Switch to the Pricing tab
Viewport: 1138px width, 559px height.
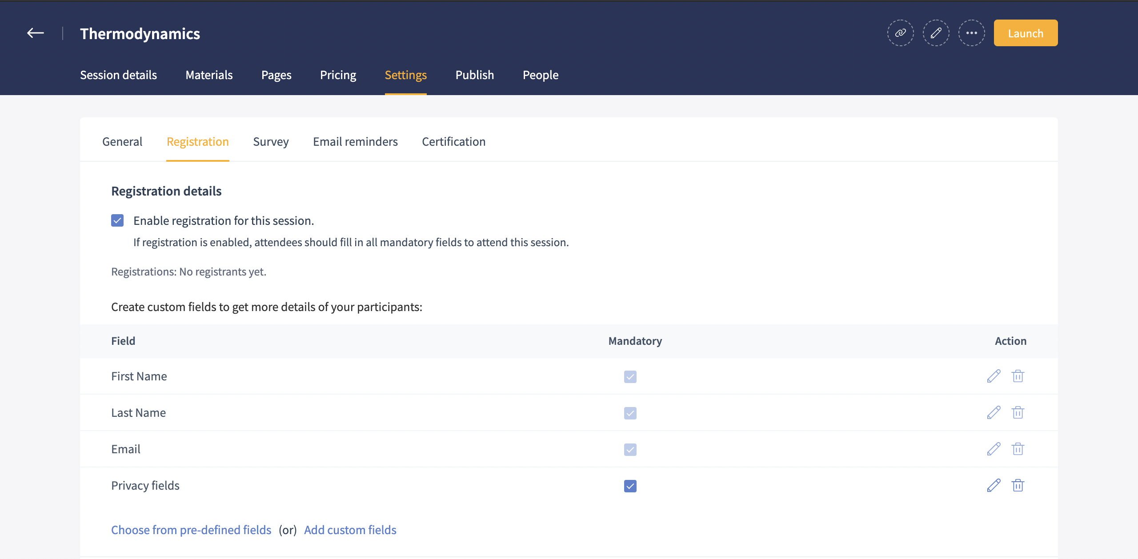click(x=338, y=75)
